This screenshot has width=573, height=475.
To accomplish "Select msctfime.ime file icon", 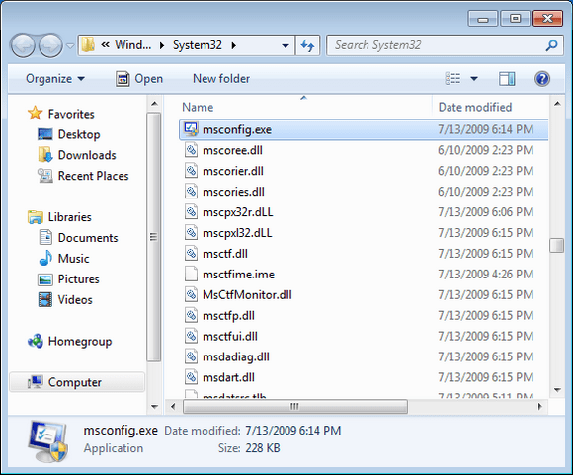I will point(191,275).
